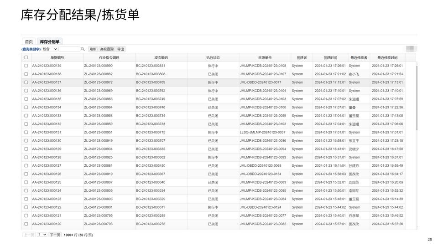438x246 pixels.
Task: Click the 执行状态 column header
Action: click(x=213, y=58)
